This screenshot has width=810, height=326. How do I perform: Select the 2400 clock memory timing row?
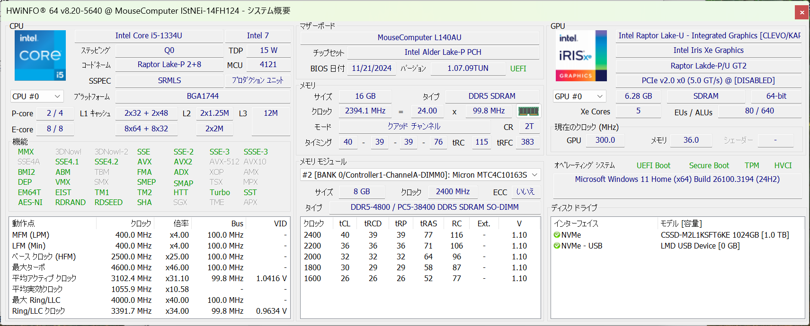(419, 235)
